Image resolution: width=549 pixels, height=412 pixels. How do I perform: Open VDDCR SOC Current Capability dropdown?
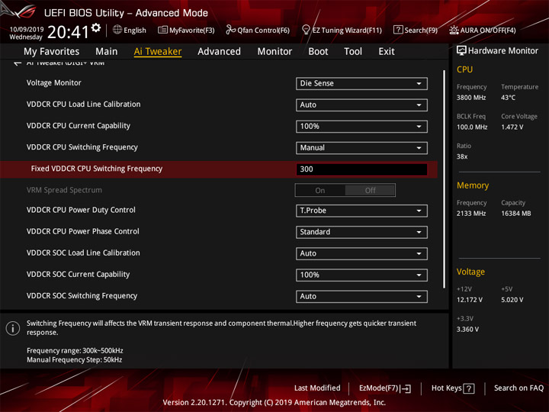(x=361, y=275)
